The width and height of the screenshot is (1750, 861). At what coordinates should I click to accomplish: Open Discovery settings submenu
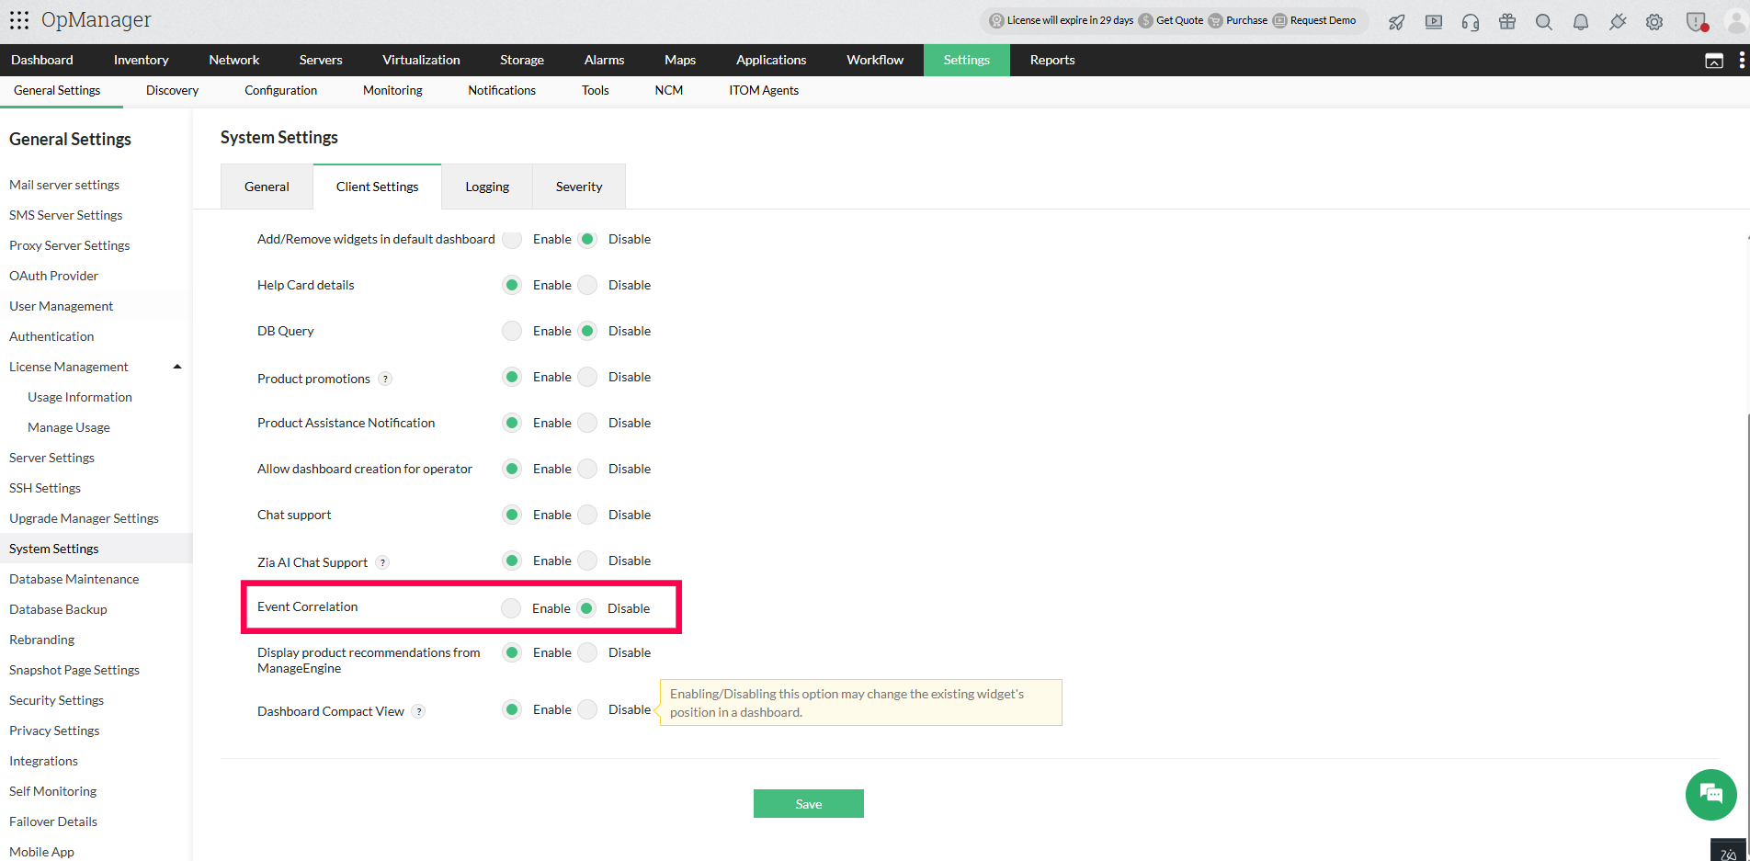(x=172, y=90)
